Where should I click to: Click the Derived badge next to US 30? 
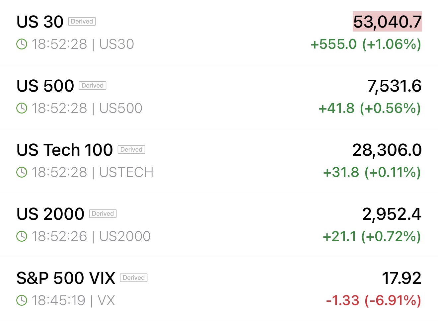point(82,22)
